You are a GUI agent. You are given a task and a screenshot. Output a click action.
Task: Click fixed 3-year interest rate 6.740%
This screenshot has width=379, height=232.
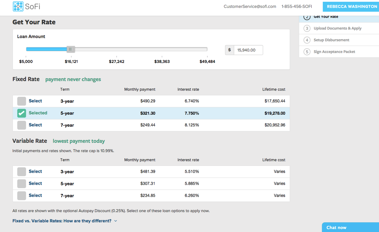(x=192, y=101)
